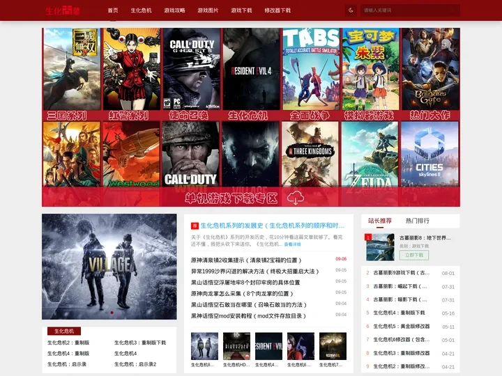502x376 pixels.
Task: Click the cloud download icon in banner
Action: coord(295,198)
